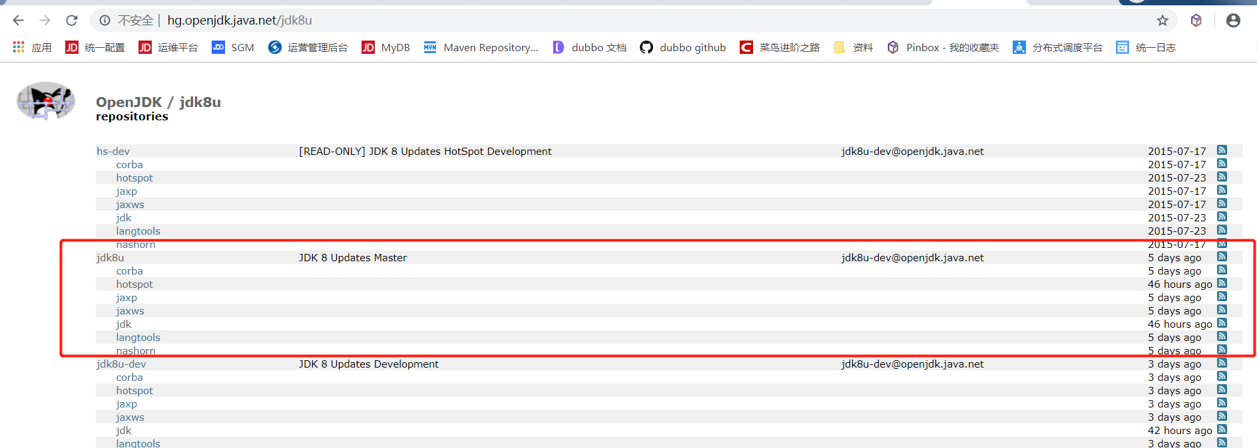The height and width of the screenshot is (448, 1257).
Task: Open jdk under hs-dev
Action: (x=124, y=218)
